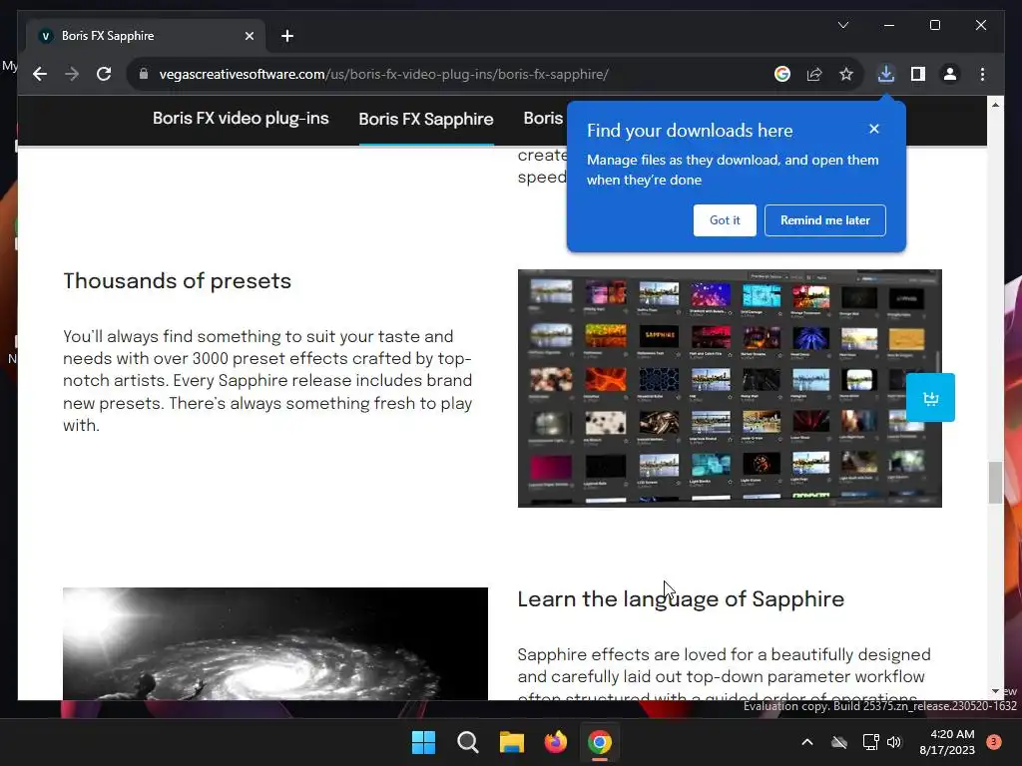This screenshot has height=766, width=1022.
Task: Click the scroll down arrow
Action: tap(995, 691)
